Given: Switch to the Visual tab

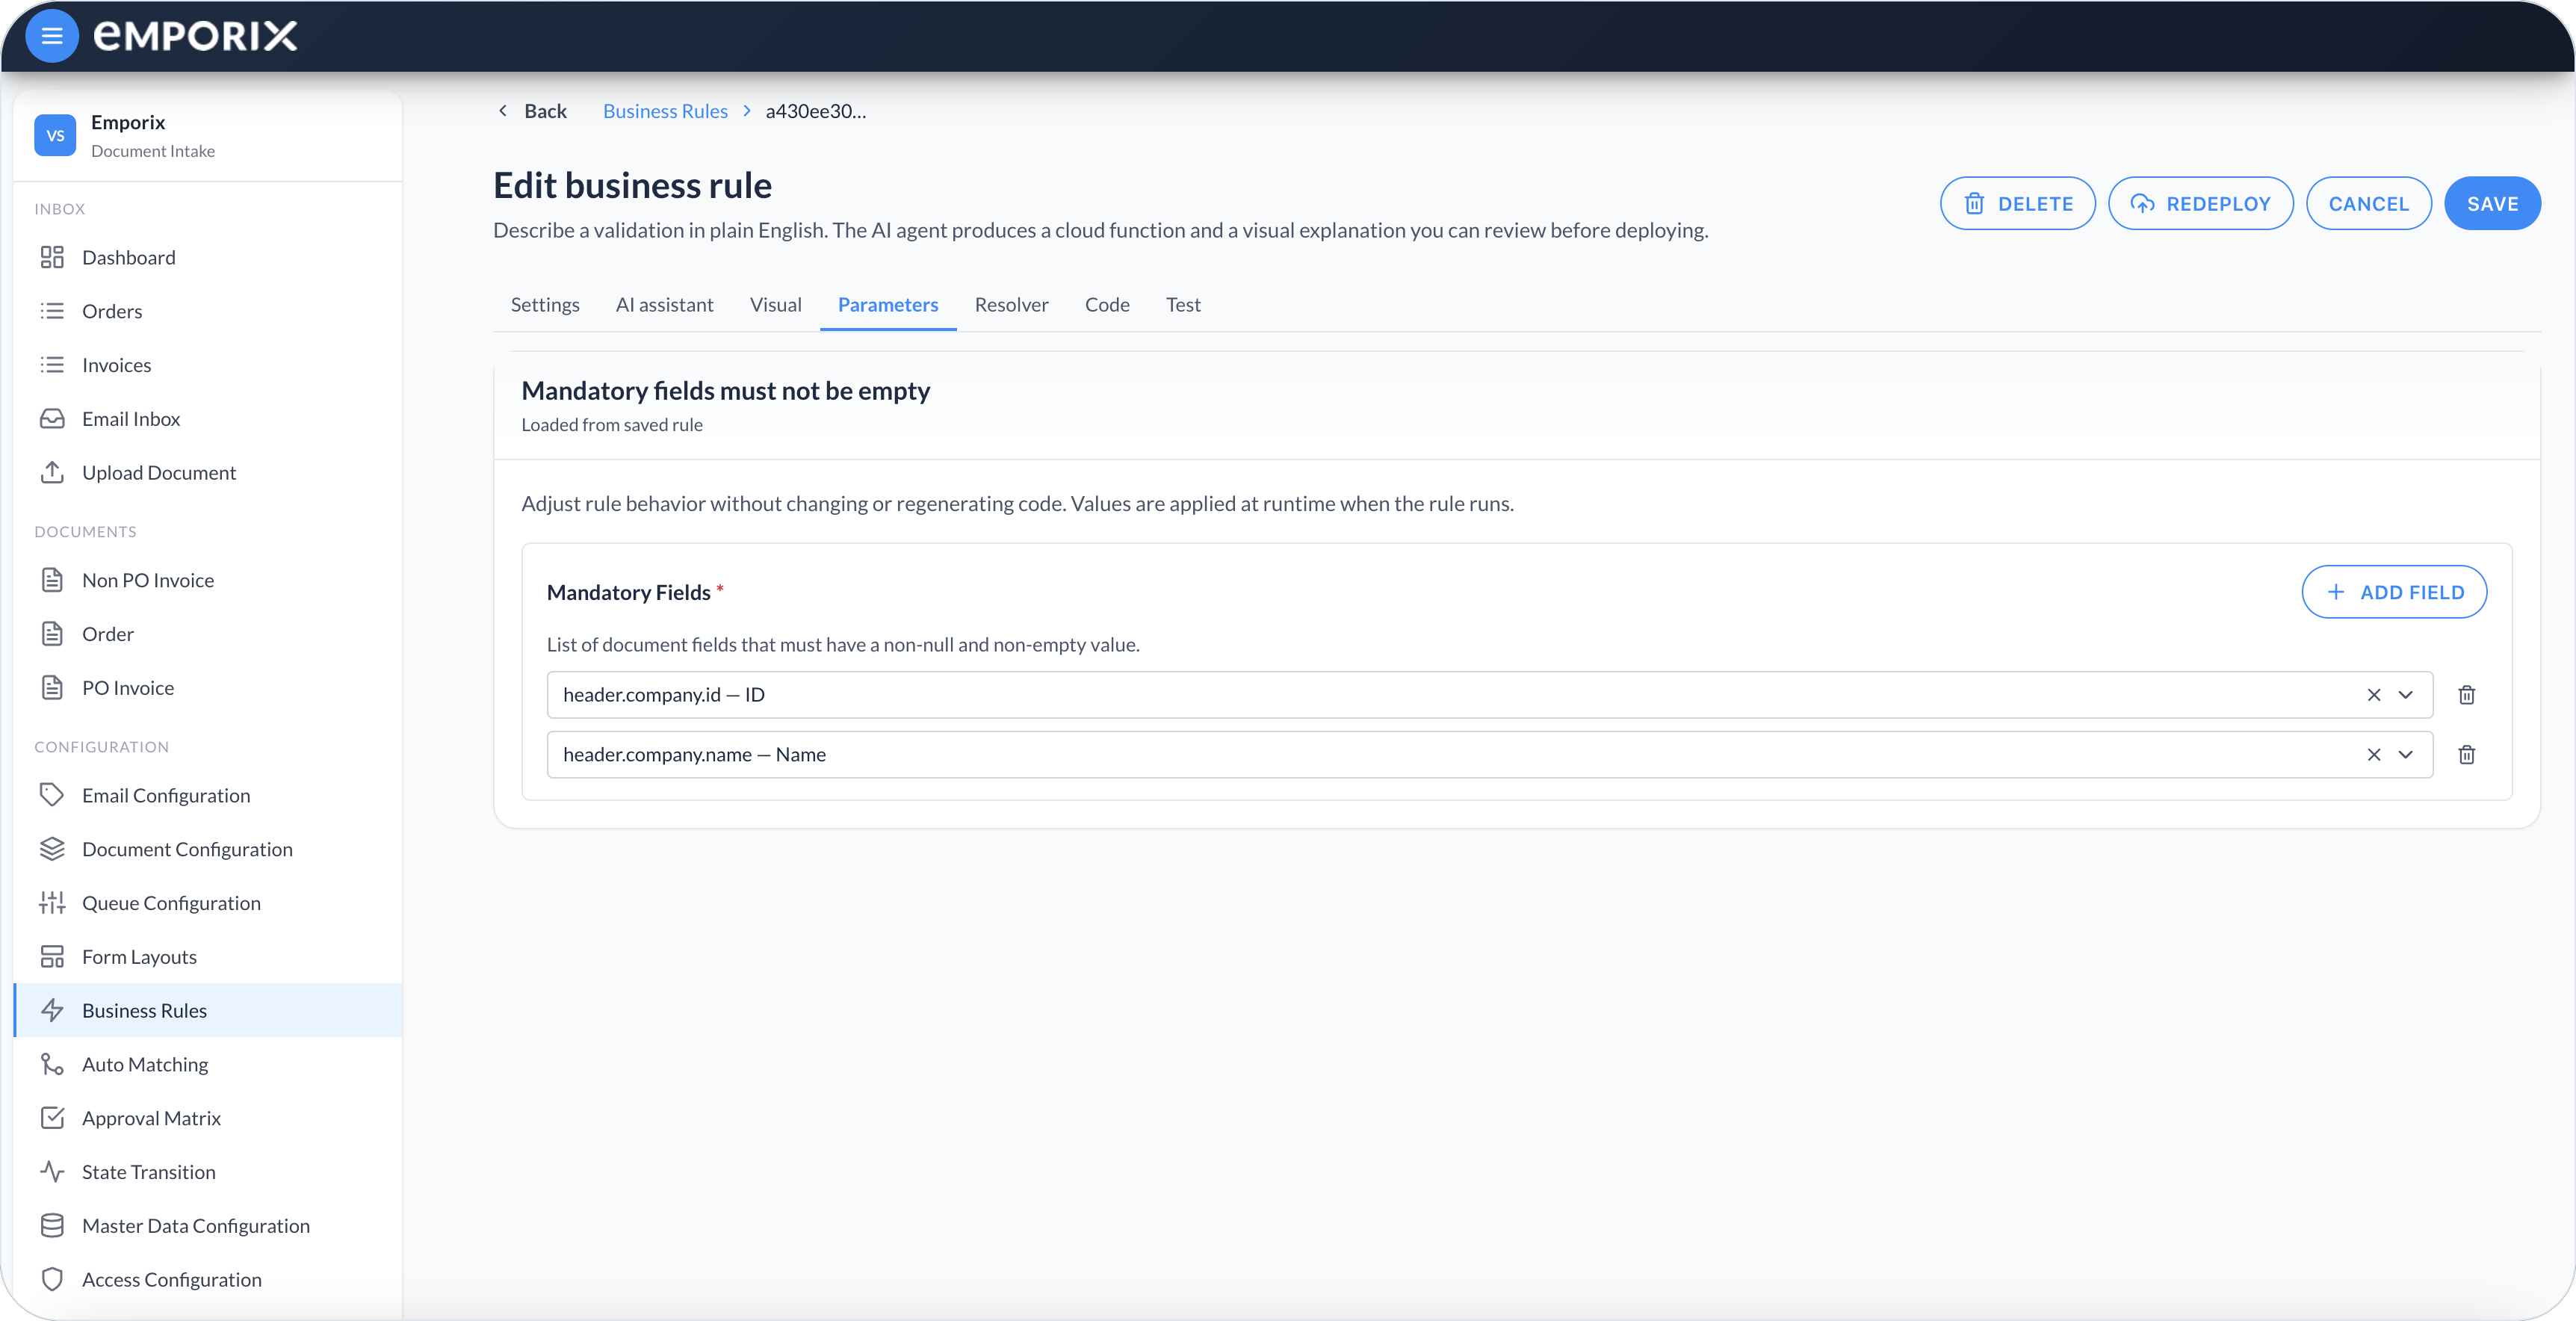Looking at the screenshot, I should click(x=775, y=305).
